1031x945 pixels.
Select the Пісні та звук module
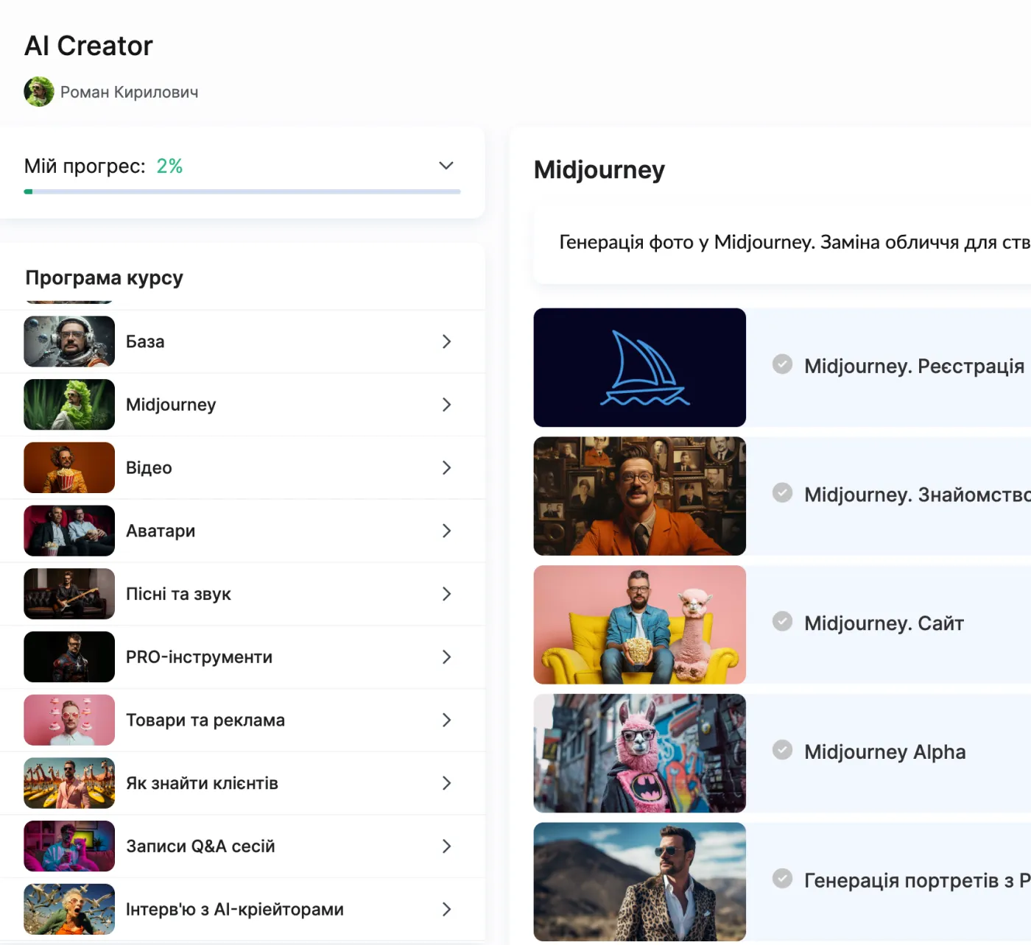point(178,594)
